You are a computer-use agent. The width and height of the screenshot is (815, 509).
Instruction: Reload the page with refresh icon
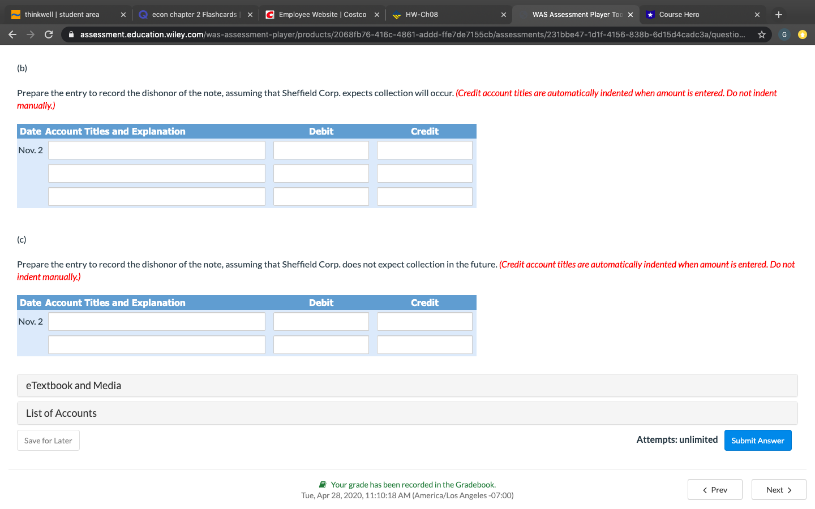(x=49, y=34)
